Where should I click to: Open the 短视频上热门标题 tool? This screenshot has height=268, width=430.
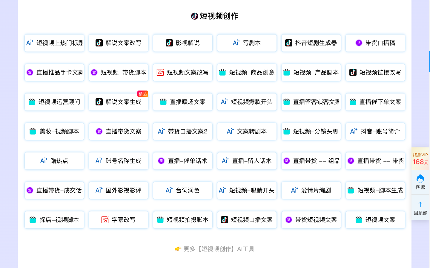coord(54,43)
